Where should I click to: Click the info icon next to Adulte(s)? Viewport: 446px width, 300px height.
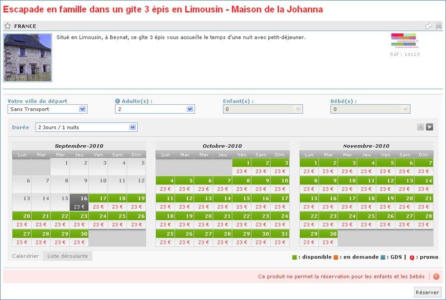point(117,102)
